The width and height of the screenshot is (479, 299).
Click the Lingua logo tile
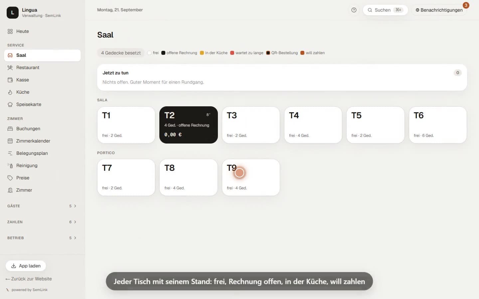pos(13,13)
